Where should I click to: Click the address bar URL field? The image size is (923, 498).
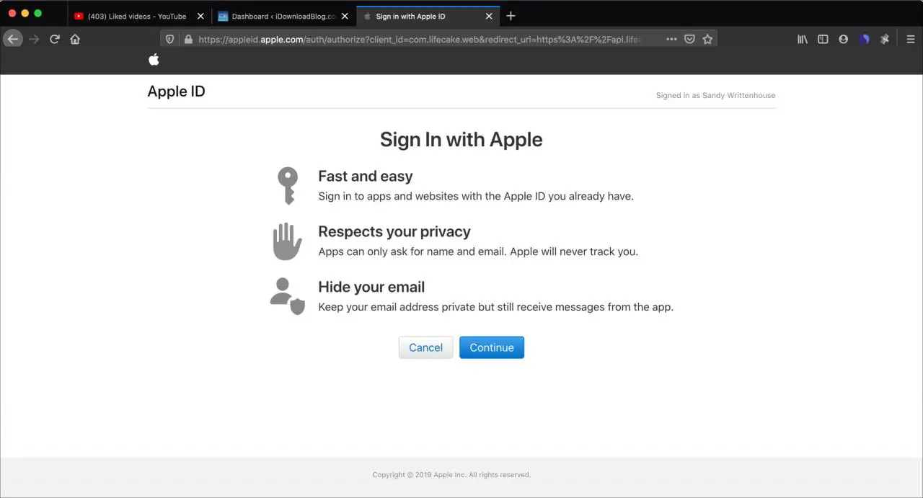tap(418, 39)
